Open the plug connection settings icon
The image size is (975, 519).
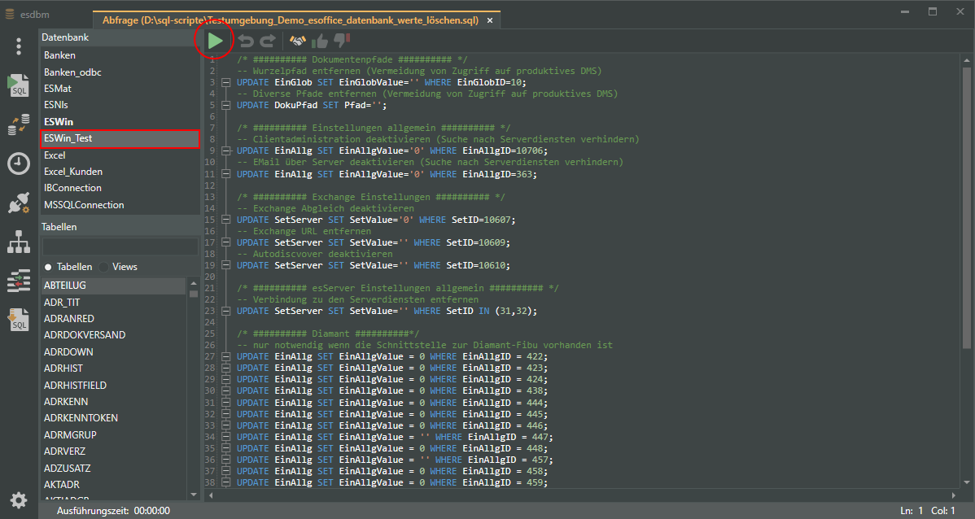18,203
